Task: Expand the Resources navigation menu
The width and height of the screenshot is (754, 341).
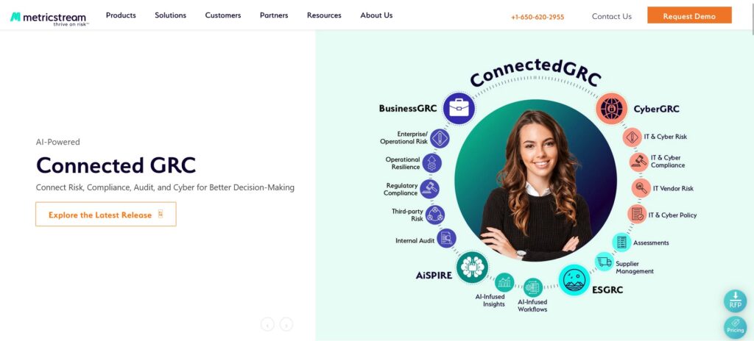Action: pyautogui.click(x=324, y=15)
